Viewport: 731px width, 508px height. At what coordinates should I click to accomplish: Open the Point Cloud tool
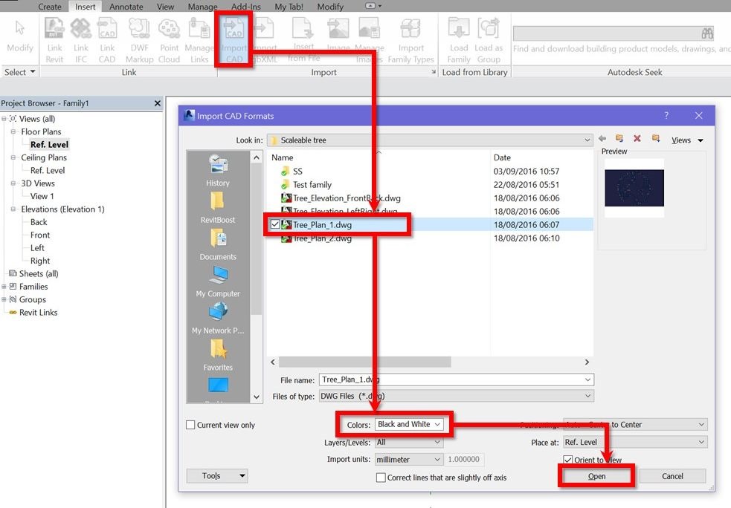(169, 40)
